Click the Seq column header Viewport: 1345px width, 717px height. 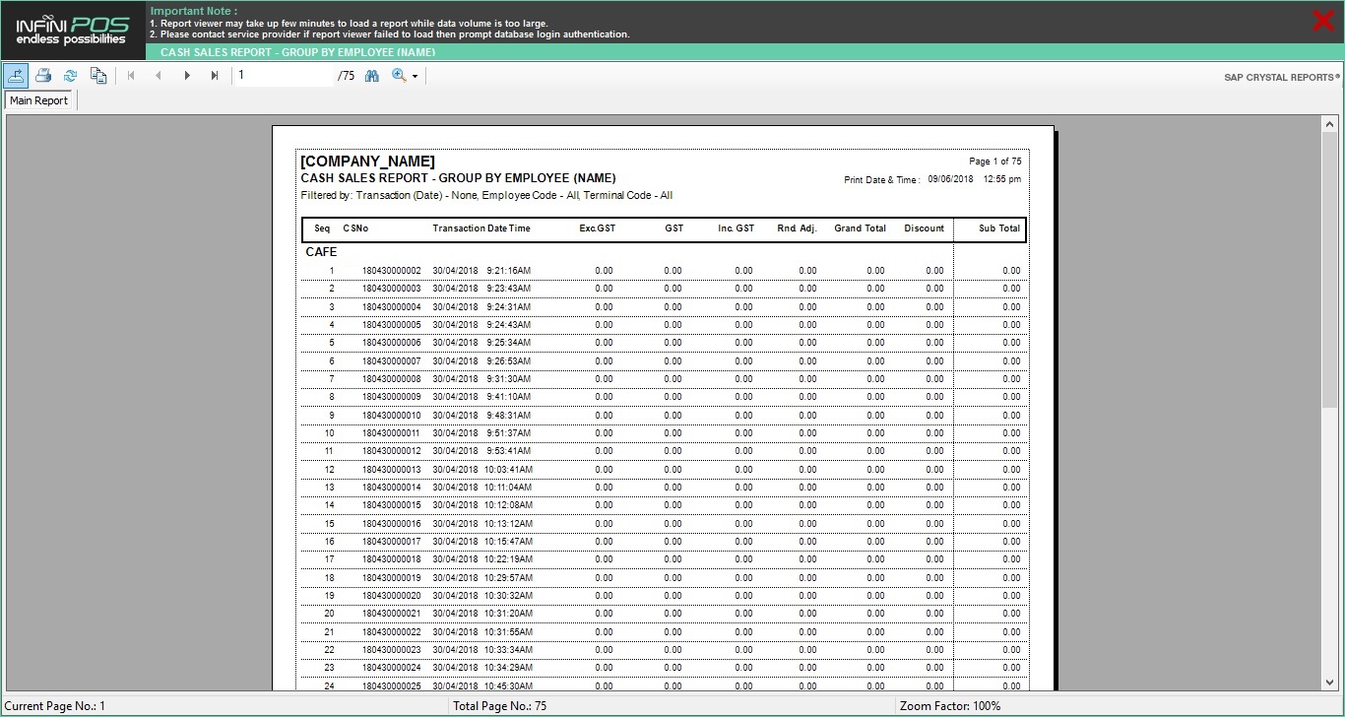coord(322,228)
